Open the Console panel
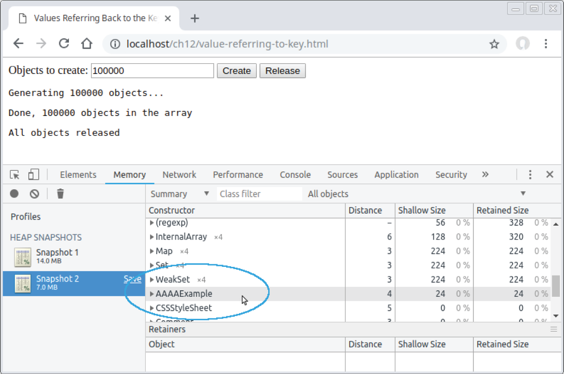Viewport: 564px width, 374px height. click(x=295, y=175)
